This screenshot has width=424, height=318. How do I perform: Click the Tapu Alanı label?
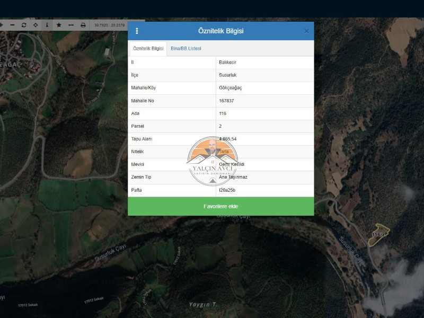pyautogui.click(x=142, y=139)
